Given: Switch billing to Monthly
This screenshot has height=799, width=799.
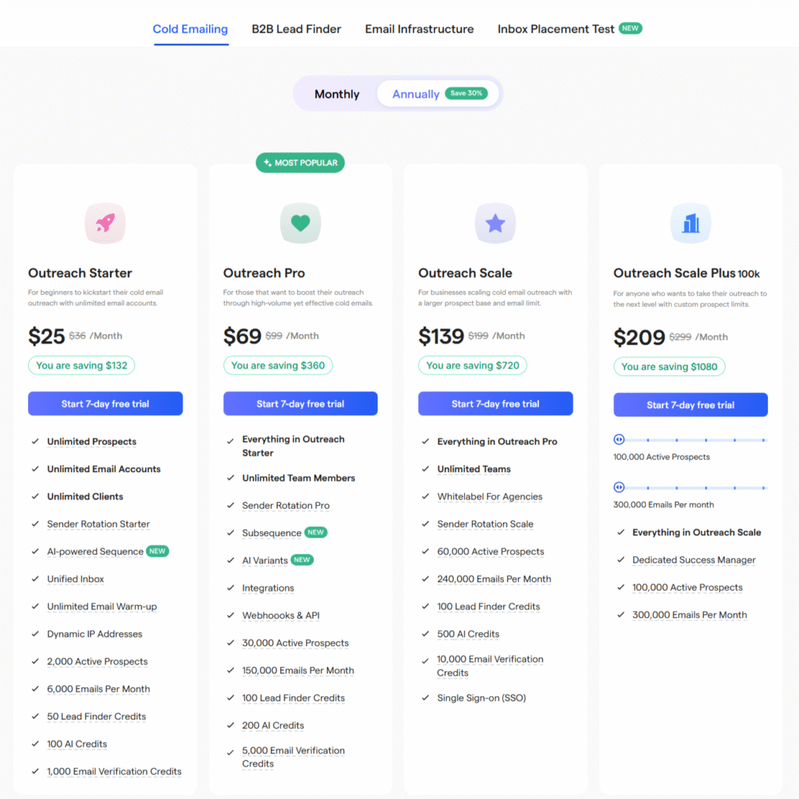Looking at the screenshot, I should coord(336,94).
